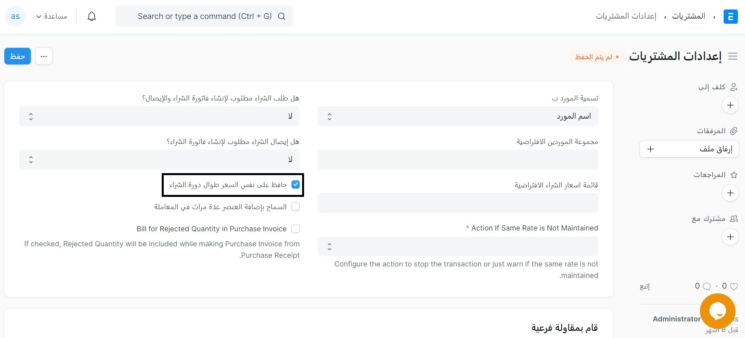Click the plus under كلف إلى

[x=730, y=105]
